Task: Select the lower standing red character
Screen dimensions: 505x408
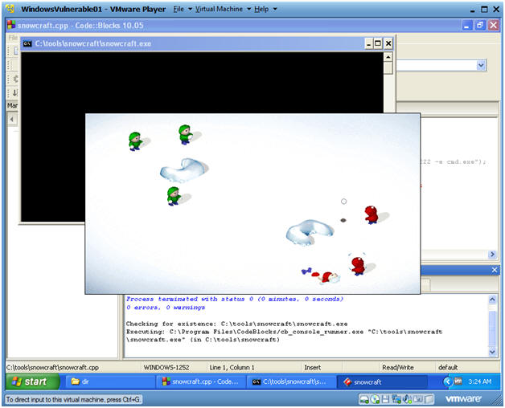Action: (x=358, y=266)
